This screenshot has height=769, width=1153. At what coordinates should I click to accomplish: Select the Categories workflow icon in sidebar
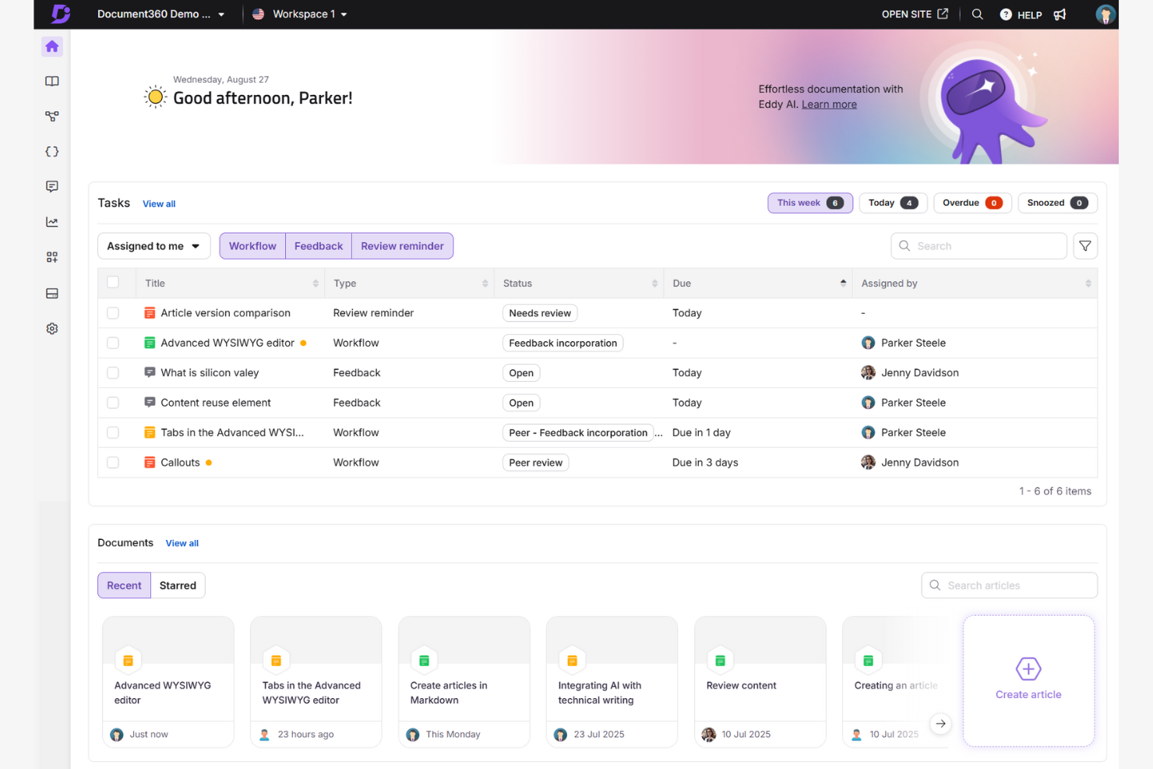click(51, 116)
